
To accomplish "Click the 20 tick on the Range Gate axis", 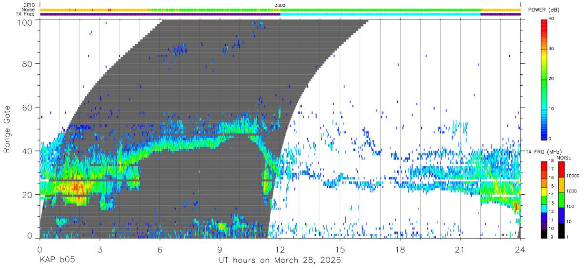I will pyautogui.click(x=27, y=194).
